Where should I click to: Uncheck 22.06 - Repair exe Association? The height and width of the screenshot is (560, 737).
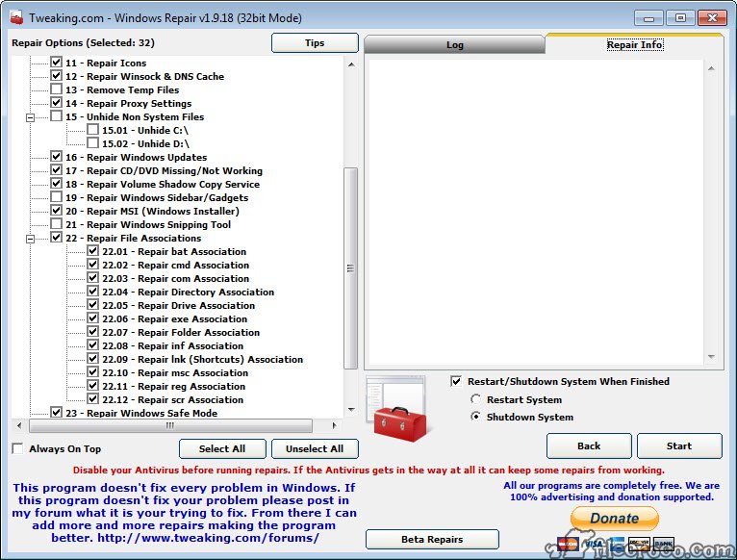click(x=93, y=318)
